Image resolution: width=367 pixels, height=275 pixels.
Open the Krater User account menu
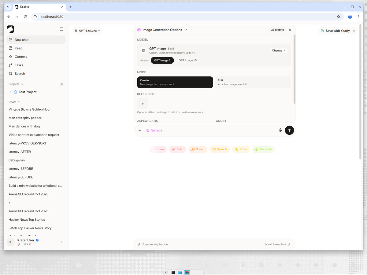(36, 242)
